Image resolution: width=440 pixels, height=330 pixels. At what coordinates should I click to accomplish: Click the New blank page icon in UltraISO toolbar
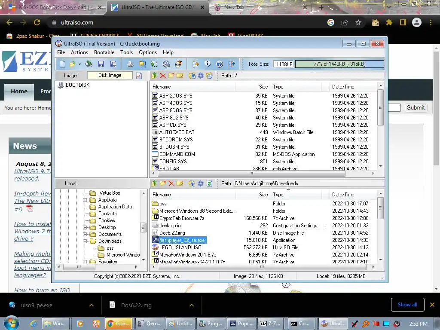(62, 64)
